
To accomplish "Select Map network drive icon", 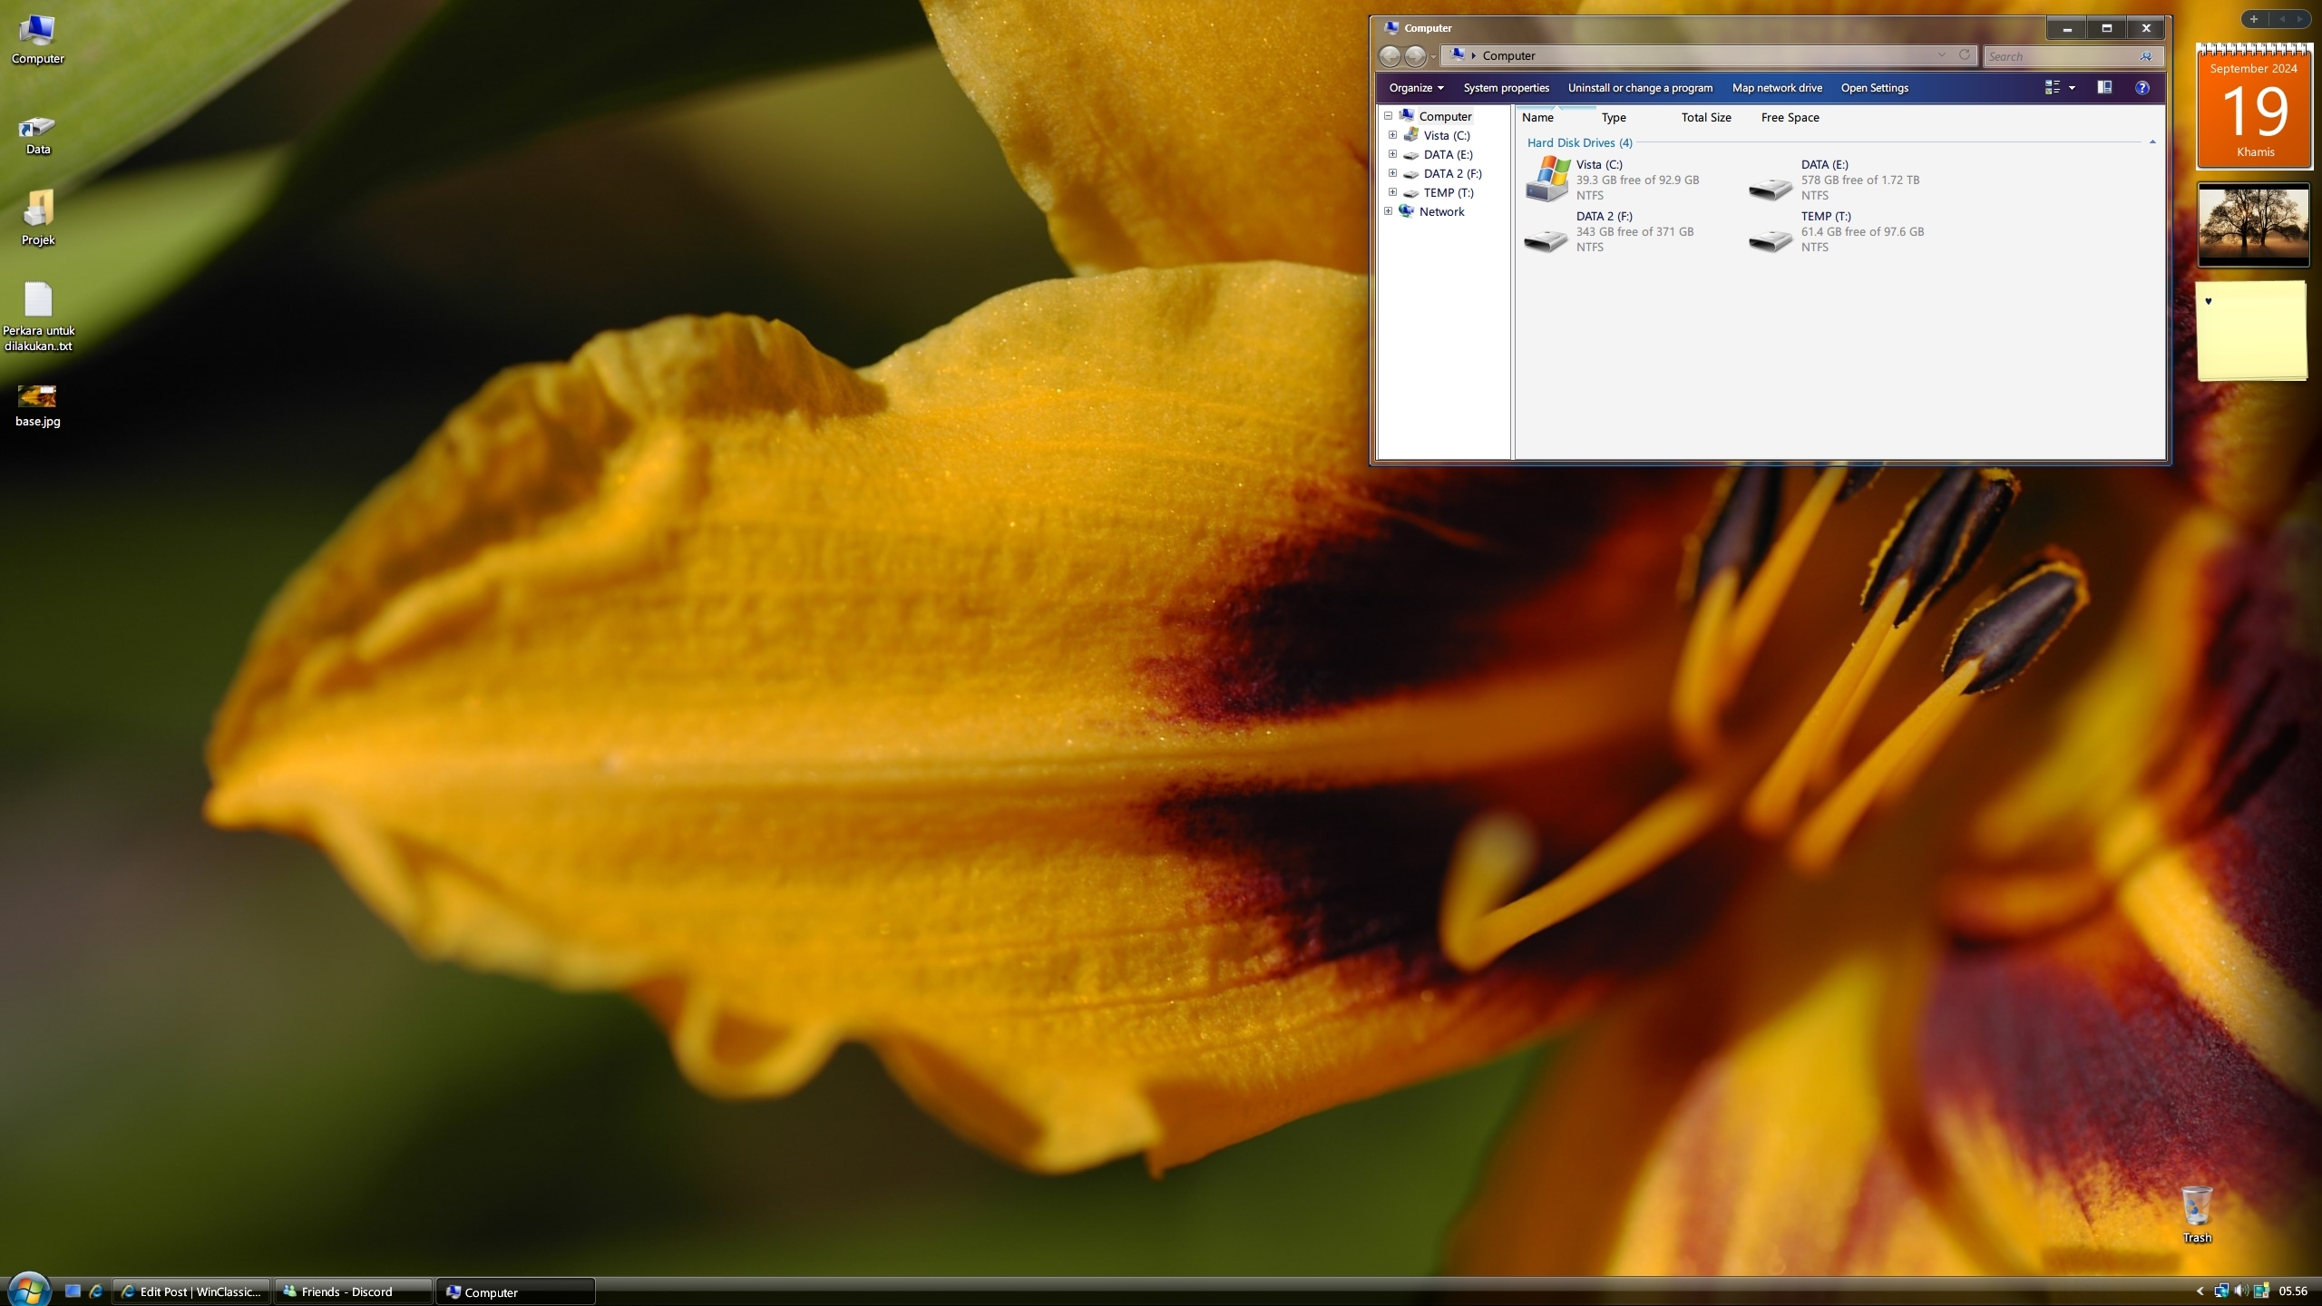I will [1775, 86].
